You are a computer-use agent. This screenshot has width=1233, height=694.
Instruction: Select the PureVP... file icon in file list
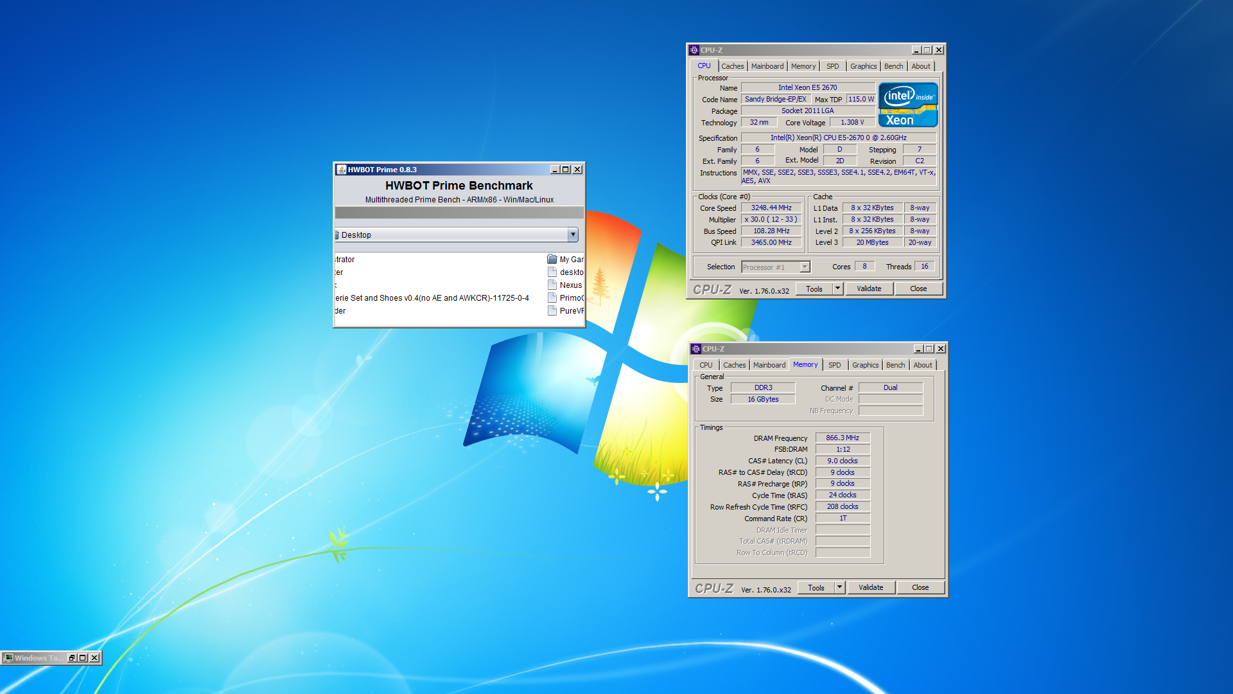[552, 310]
